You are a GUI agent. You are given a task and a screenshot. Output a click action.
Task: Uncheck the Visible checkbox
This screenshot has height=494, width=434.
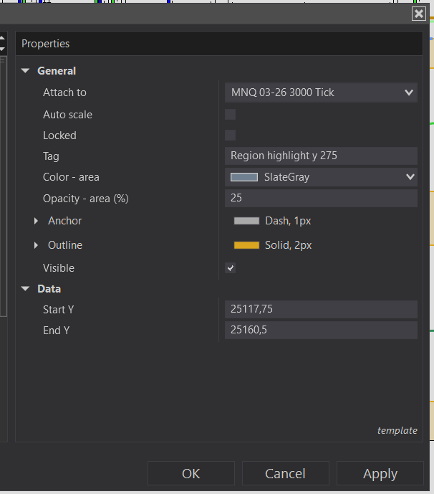pos(230,267)
